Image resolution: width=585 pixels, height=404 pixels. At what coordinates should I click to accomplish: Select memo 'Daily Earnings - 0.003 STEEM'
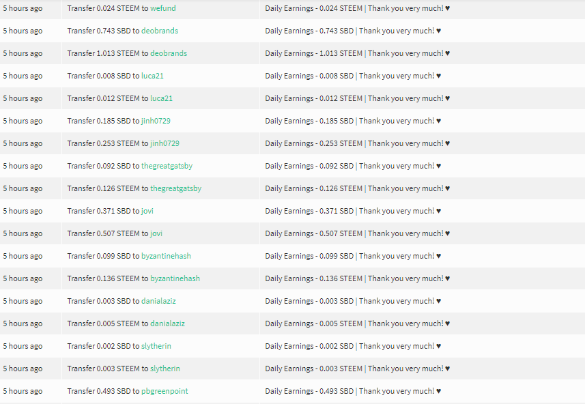pyautogui.click(x=314, y=369)
